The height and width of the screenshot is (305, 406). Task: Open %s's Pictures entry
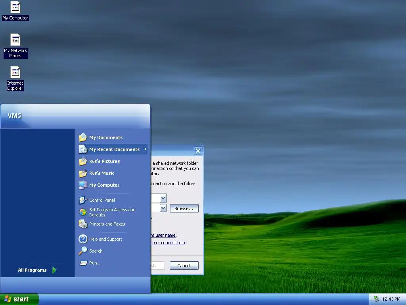[x=113, y=161]
